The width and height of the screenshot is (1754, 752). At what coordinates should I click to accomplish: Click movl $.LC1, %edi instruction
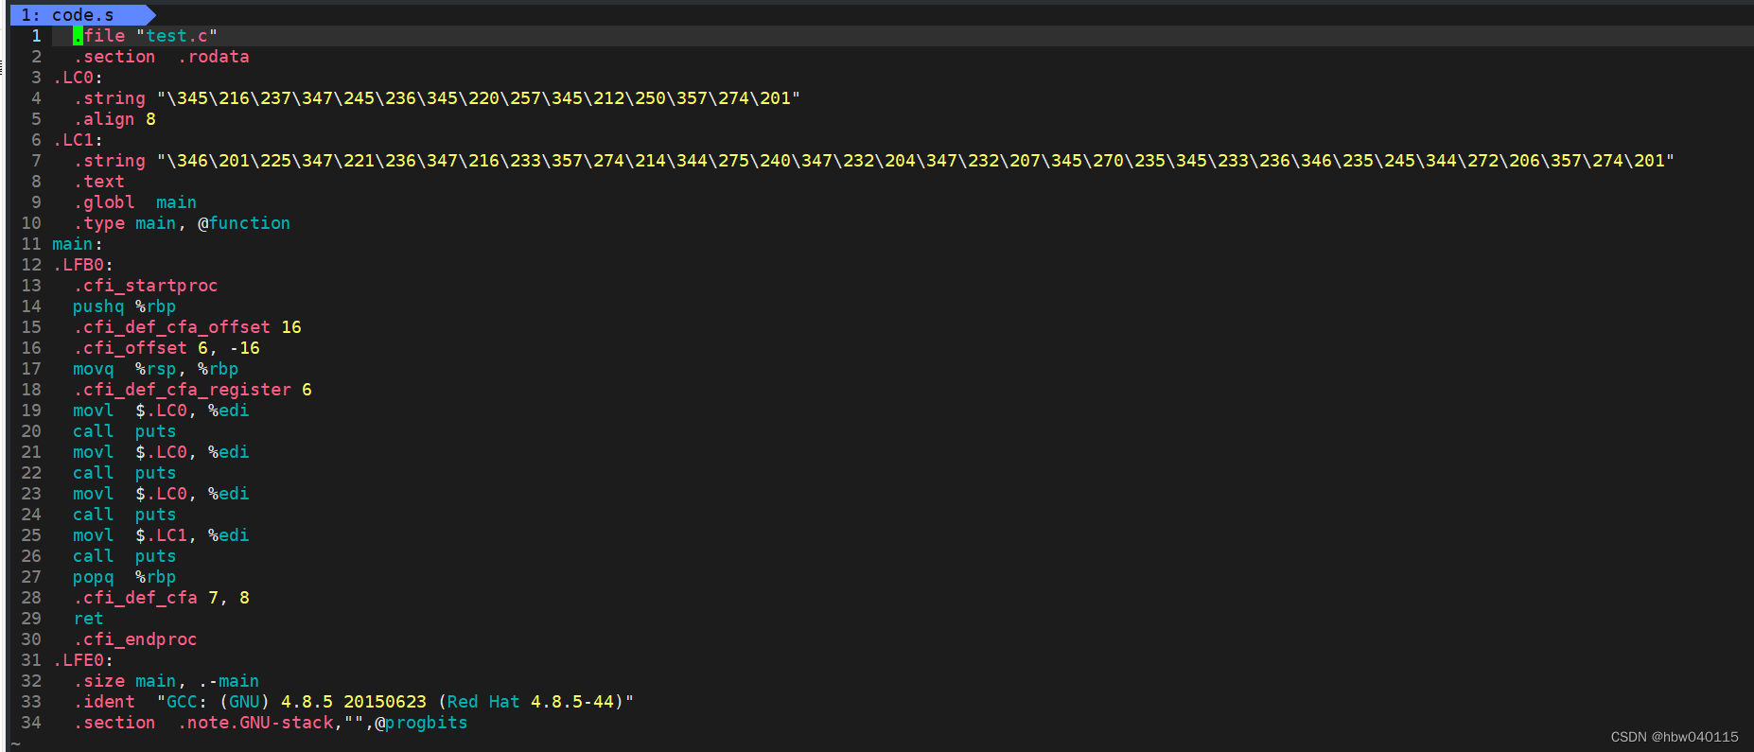click(x=161, y=534)
